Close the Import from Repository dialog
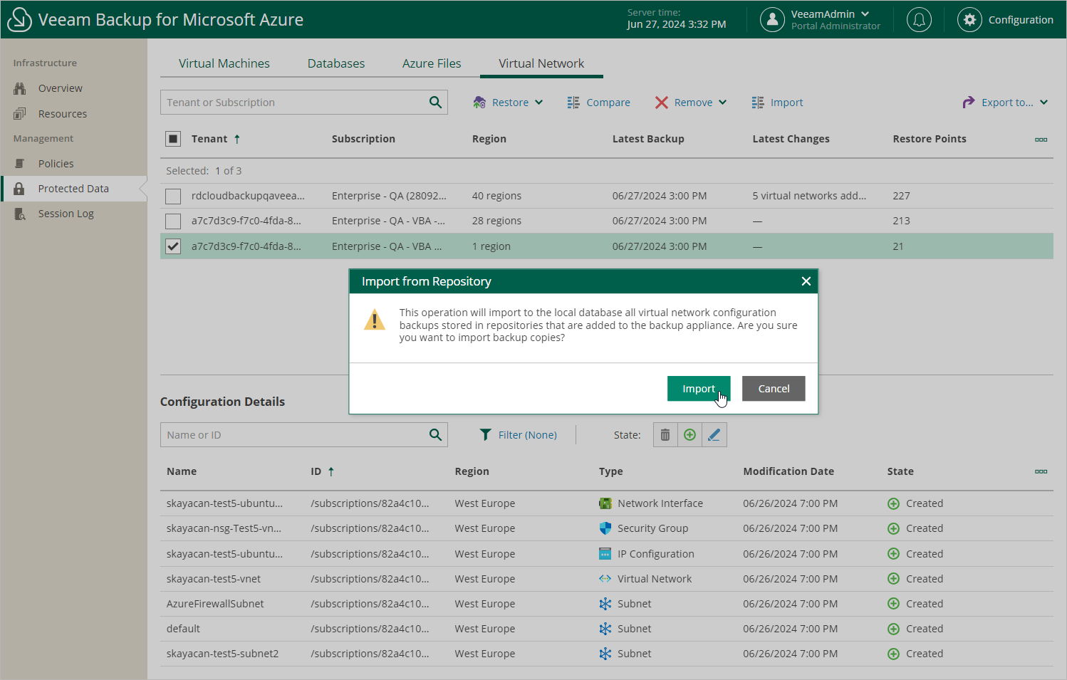 pos(806,281)
